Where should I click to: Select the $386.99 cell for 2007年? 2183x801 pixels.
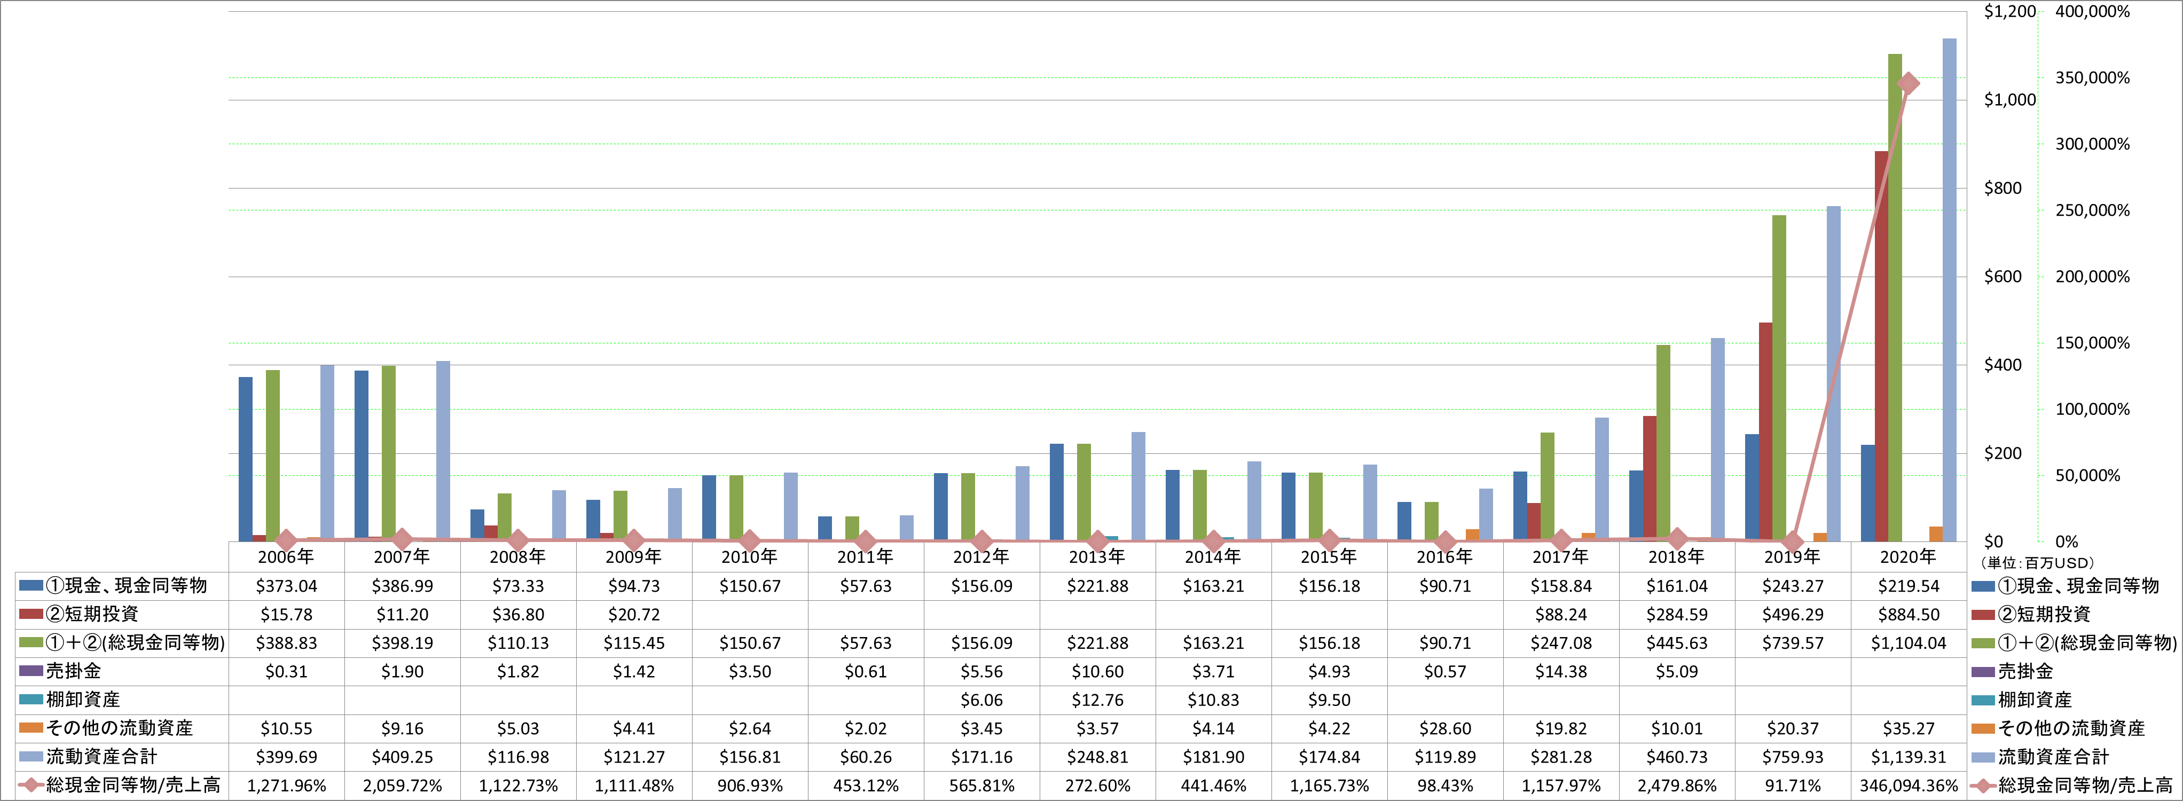tap(403, 586)
